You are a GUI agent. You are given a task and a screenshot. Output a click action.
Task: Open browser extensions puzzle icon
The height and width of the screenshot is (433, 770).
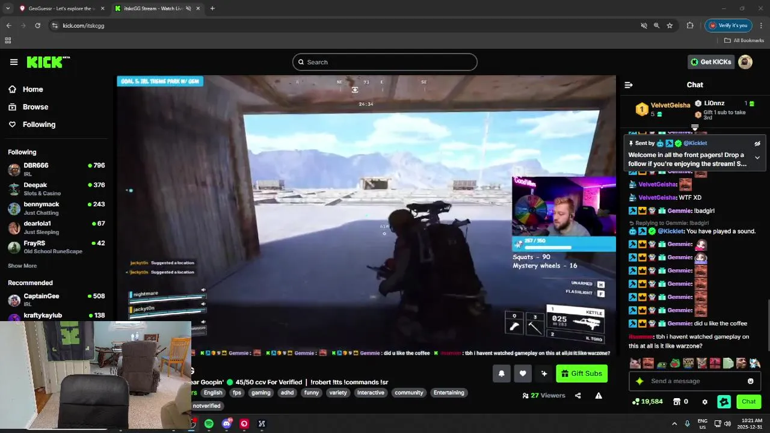coord(690,25)
